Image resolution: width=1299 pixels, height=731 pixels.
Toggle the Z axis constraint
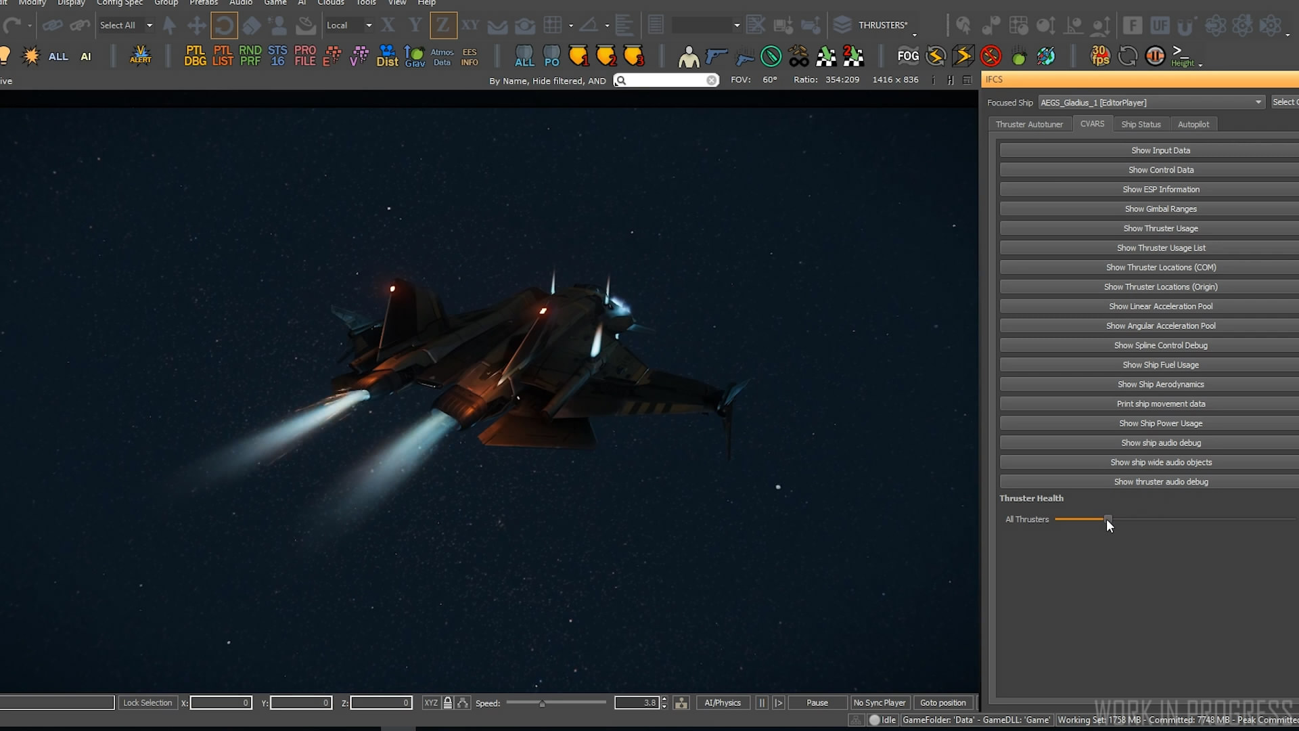tap(443, 26)
